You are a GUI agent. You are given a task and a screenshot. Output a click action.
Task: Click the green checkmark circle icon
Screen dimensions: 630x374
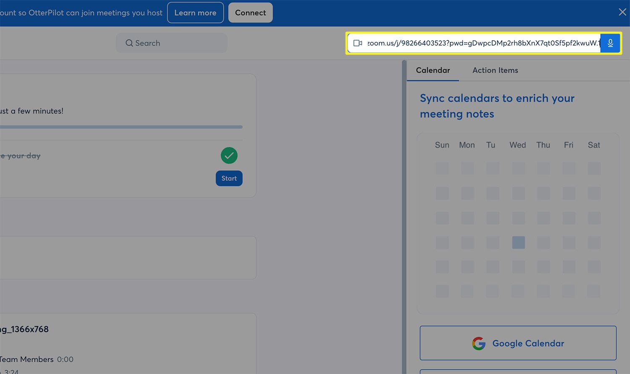point(229,156)
